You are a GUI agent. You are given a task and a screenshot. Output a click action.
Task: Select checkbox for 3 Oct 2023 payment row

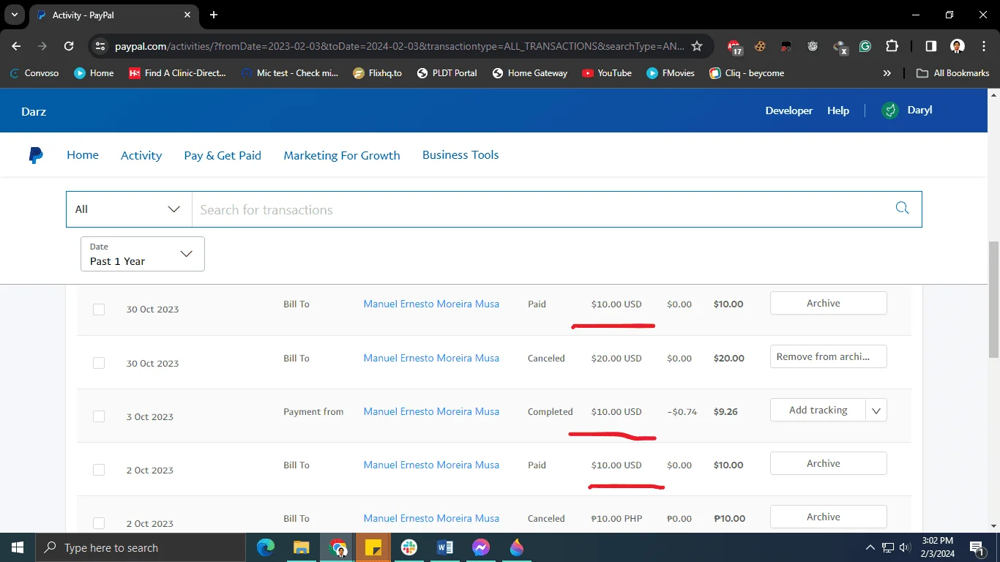coord(99,416)
